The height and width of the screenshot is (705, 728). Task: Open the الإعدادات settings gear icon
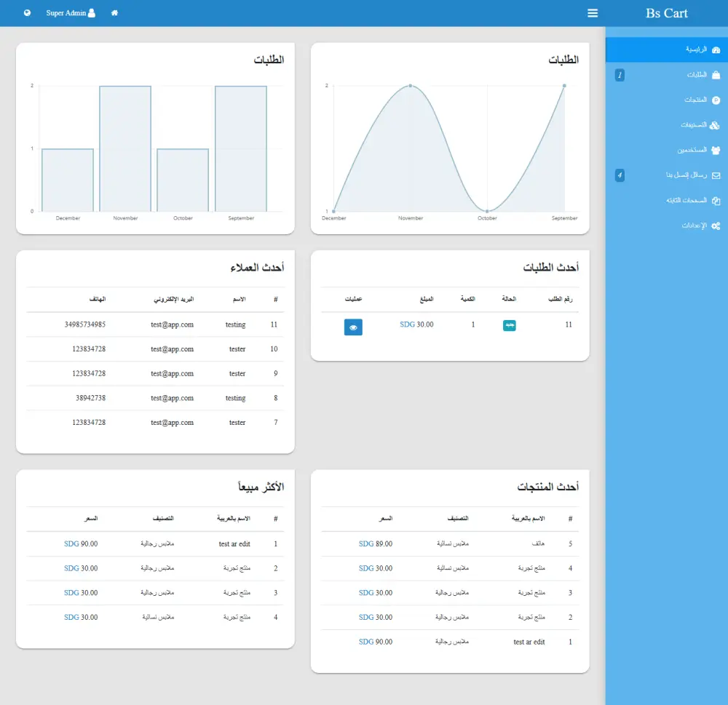coord(716,226)
